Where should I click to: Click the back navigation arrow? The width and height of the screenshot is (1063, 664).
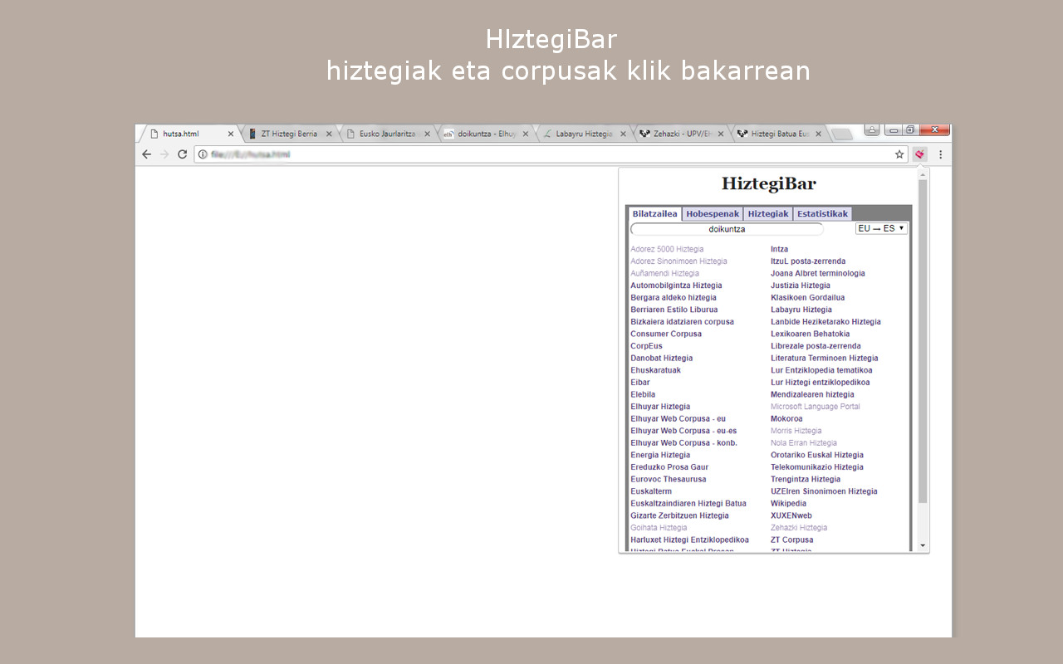coord(146,154)
